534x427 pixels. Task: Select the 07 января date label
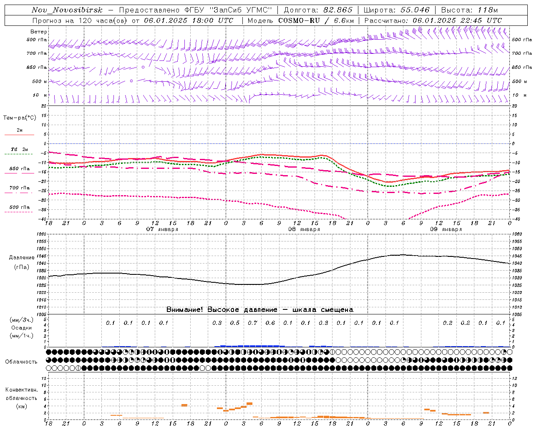click(x=162, y=229)
